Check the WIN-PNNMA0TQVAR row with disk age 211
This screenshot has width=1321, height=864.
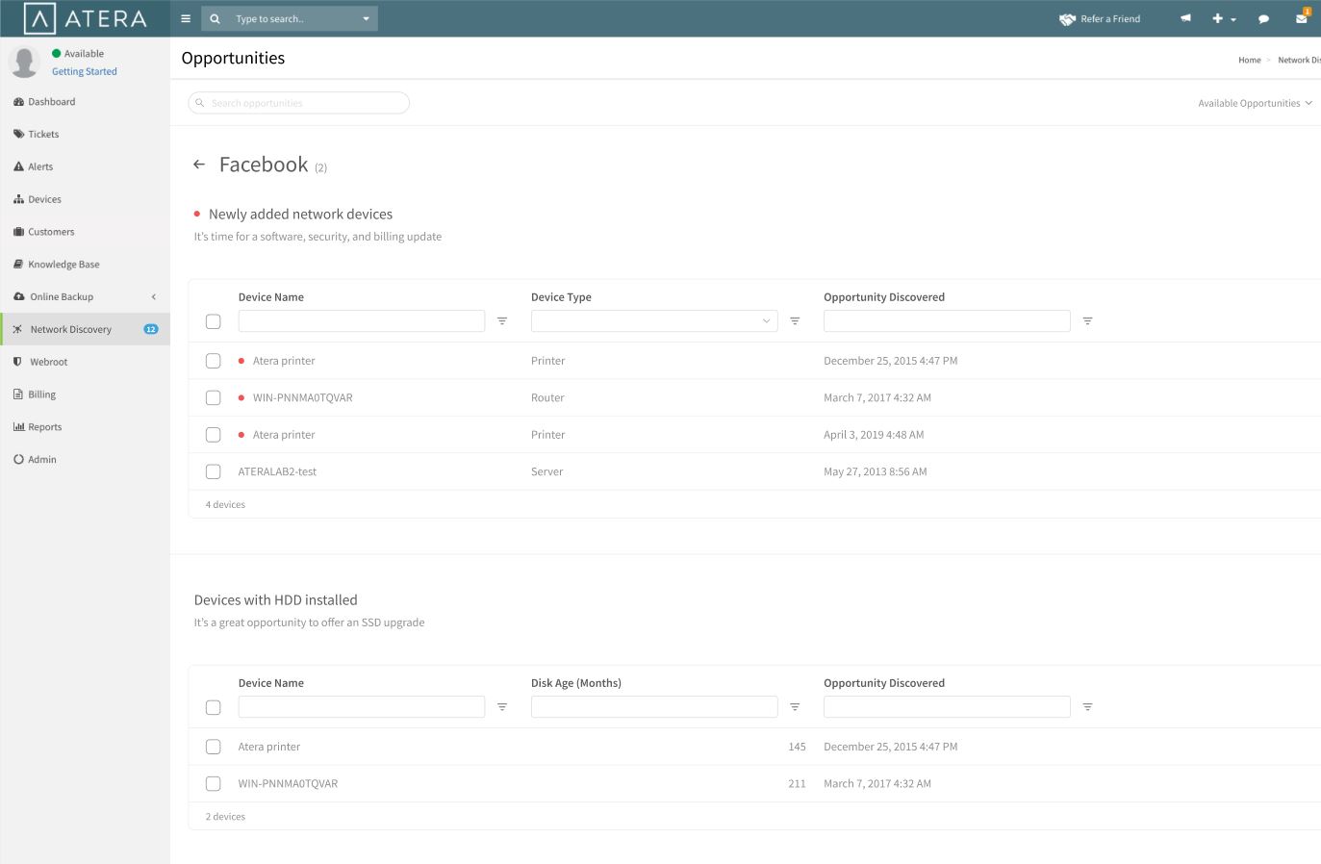point(214,783)
